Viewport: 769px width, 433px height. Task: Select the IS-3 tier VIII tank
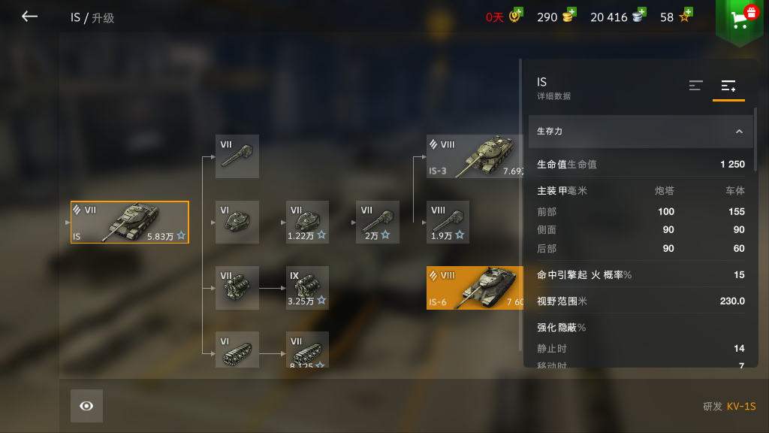[x=475, y=156]
